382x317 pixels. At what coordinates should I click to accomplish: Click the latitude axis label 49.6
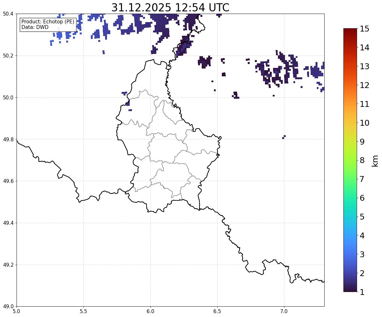(x=8, y=181)
